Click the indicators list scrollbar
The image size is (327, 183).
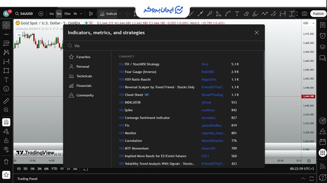pyautogui.click(x=264, y=66)
